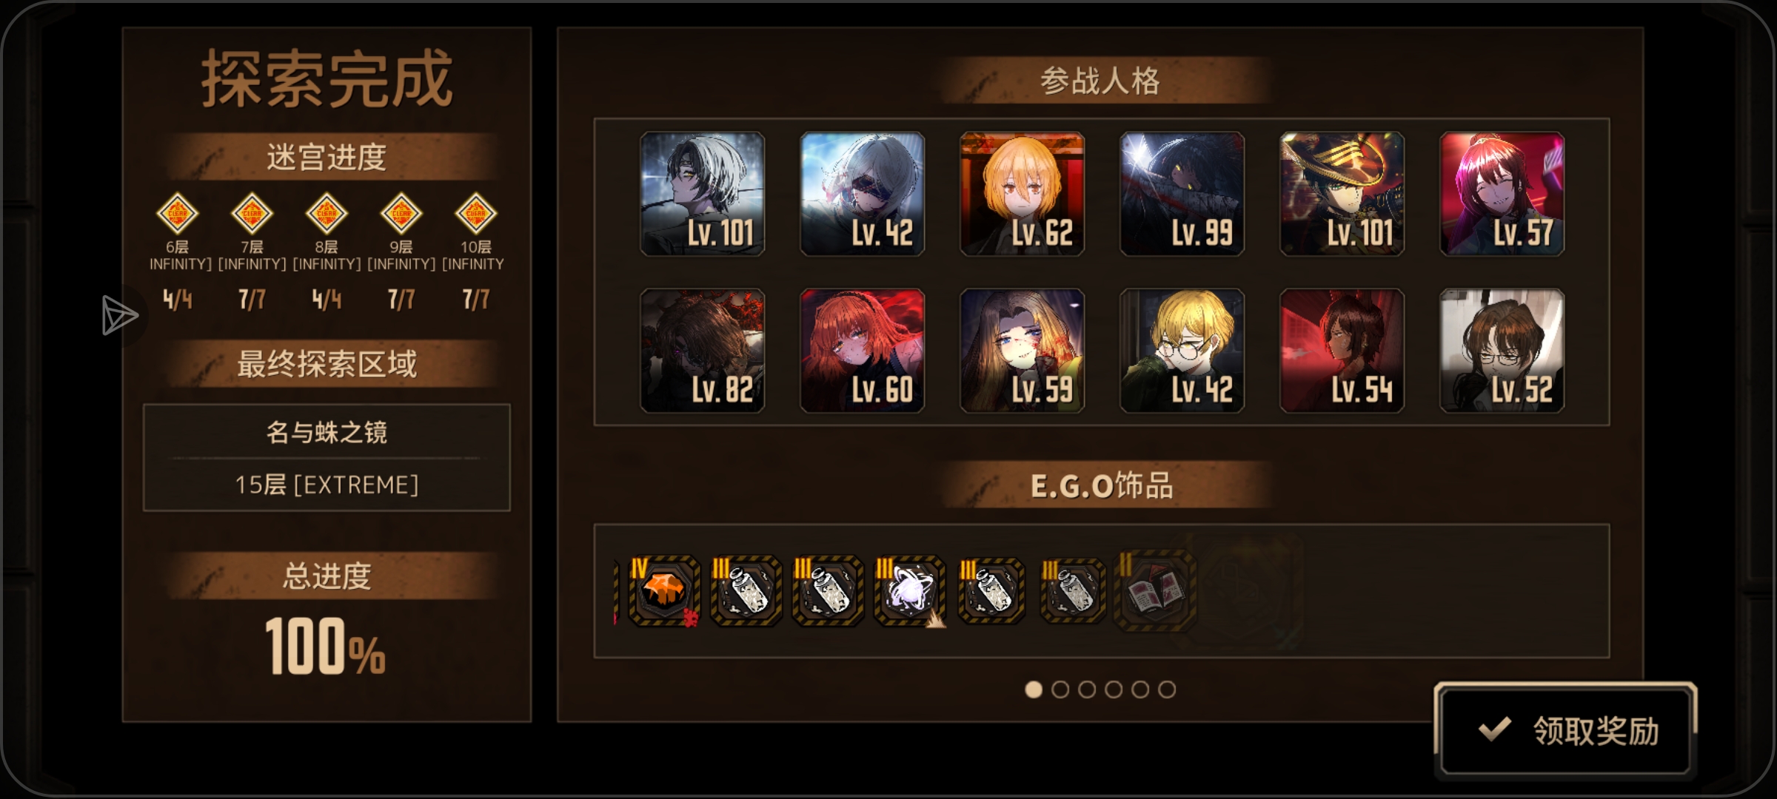Open the Lv. 62 blonde identity portrait
The width and height of the screenshot is (1777, 799).
click(x=1023, y=194)
